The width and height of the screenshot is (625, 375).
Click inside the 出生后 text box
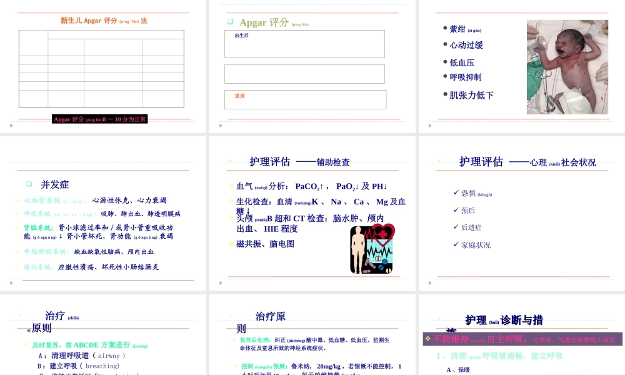304,43
